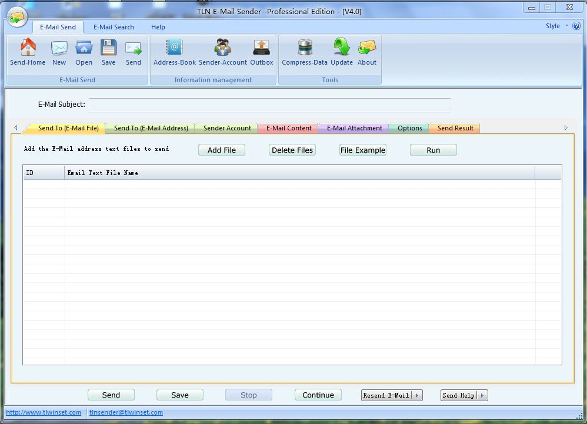The image size is (587, 424).
Task: Click the Send icon in the ribbon
Action: (x=133, y=52)
